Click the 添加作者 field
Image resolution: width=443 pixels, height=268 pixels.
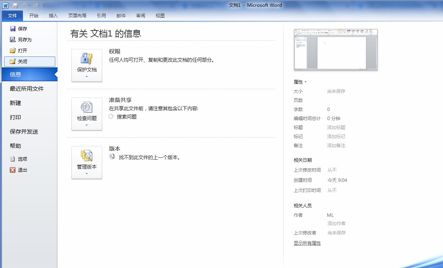click(x=337, y=223)
